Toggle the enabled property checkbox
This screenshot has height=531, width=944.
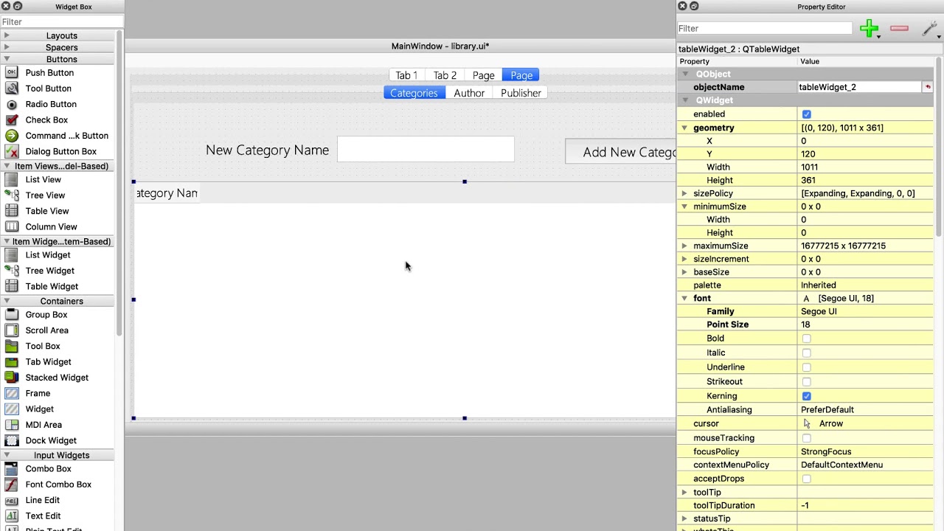pyautogui.click(x=806, y=114)
